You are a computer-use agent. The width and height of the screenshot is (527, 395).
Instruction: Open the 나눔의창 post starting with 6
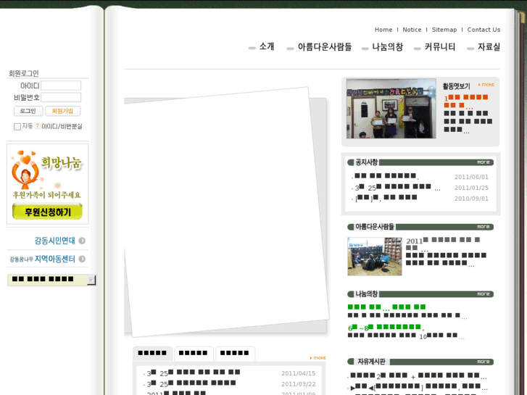coord(386,327)
